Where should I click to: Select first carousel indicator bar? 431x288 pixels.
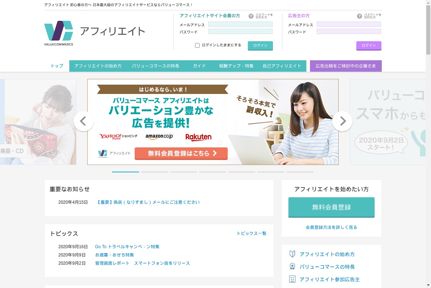(x=125, y=172)
